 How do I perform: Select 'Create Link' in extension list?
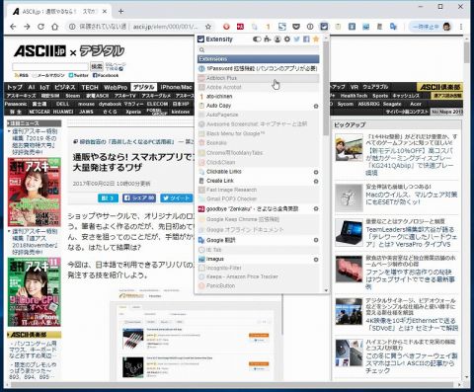point(220,181)
